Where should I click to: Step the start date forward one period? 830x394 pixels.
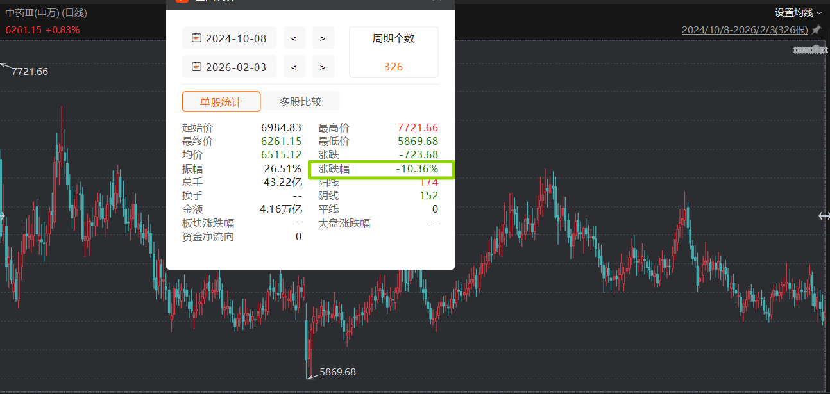coord(323,38)
